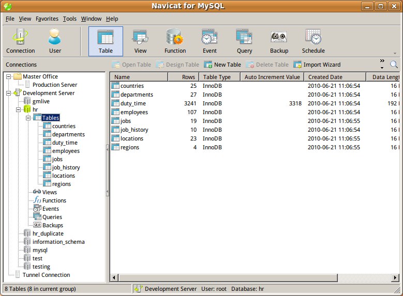The height and width of the screenshot is (296, 403).
Task: Select hr_duplicate database in tree
Action: (x=48, y=233)
